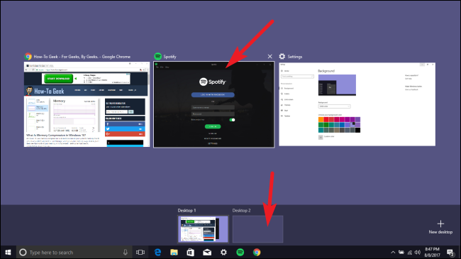The image size is (461, 259).
Task: Open File Explorer from the taskbar
Action: click(174, 252)
